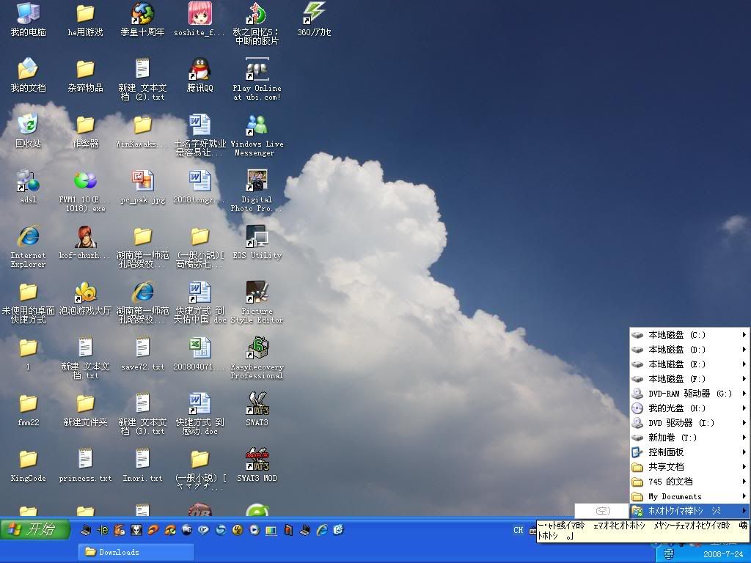
Task: Open Digital Photo Professional shortcut
Action: (x=256, y=183)
